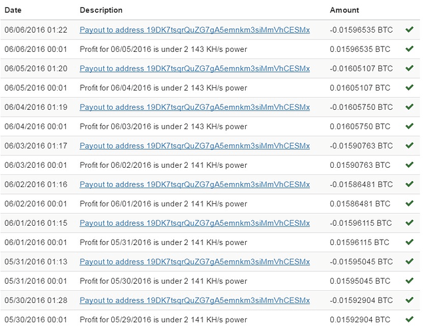
Task: Click the 0.01596115 BTC amount cell
Action: pyautogui.click(x=359, y=242)
